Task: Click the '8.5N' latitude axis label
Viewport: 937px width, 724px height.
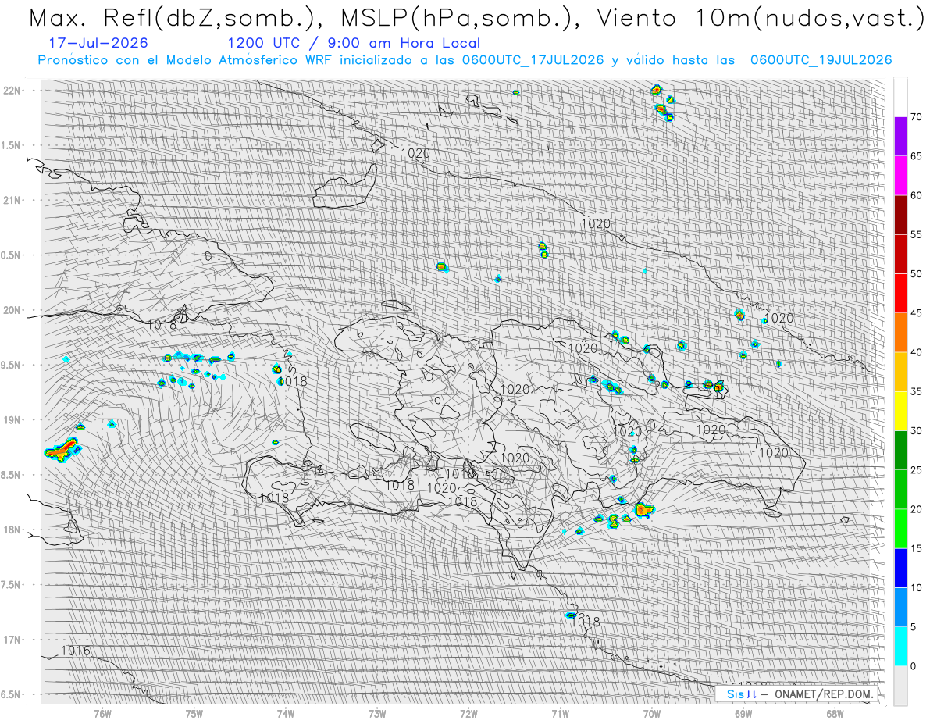Action: pos(10,475)
